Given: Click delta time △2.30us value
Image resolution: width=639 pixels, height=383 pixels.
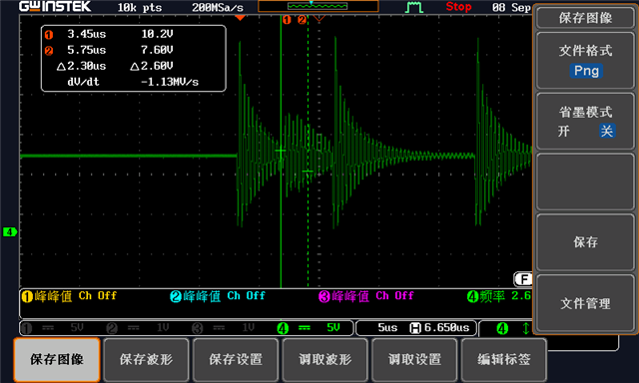Looking at the screenshot, I should point(82,66).
